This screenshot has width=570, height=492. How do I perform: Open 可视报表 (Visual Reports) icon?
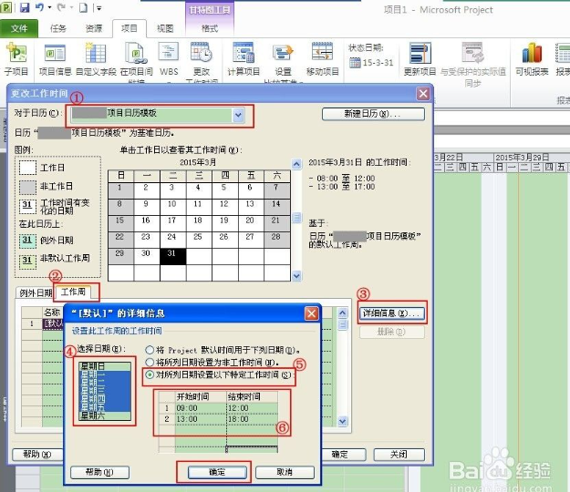point(532,56)
